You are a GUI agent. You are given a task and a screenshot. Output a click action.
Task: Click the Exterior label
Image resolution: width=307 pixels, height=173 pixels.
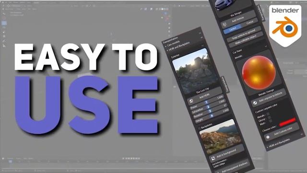click(x=175, y=56)
